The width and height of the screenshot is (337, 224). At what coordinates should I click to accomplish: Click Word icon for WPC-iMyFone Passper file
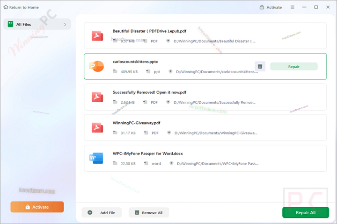coord(96,158)
